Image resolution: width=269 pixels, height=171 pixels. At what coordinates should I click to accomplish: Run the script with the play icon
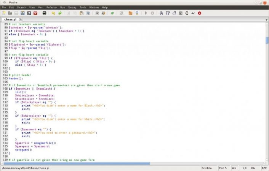pos(146,13)
